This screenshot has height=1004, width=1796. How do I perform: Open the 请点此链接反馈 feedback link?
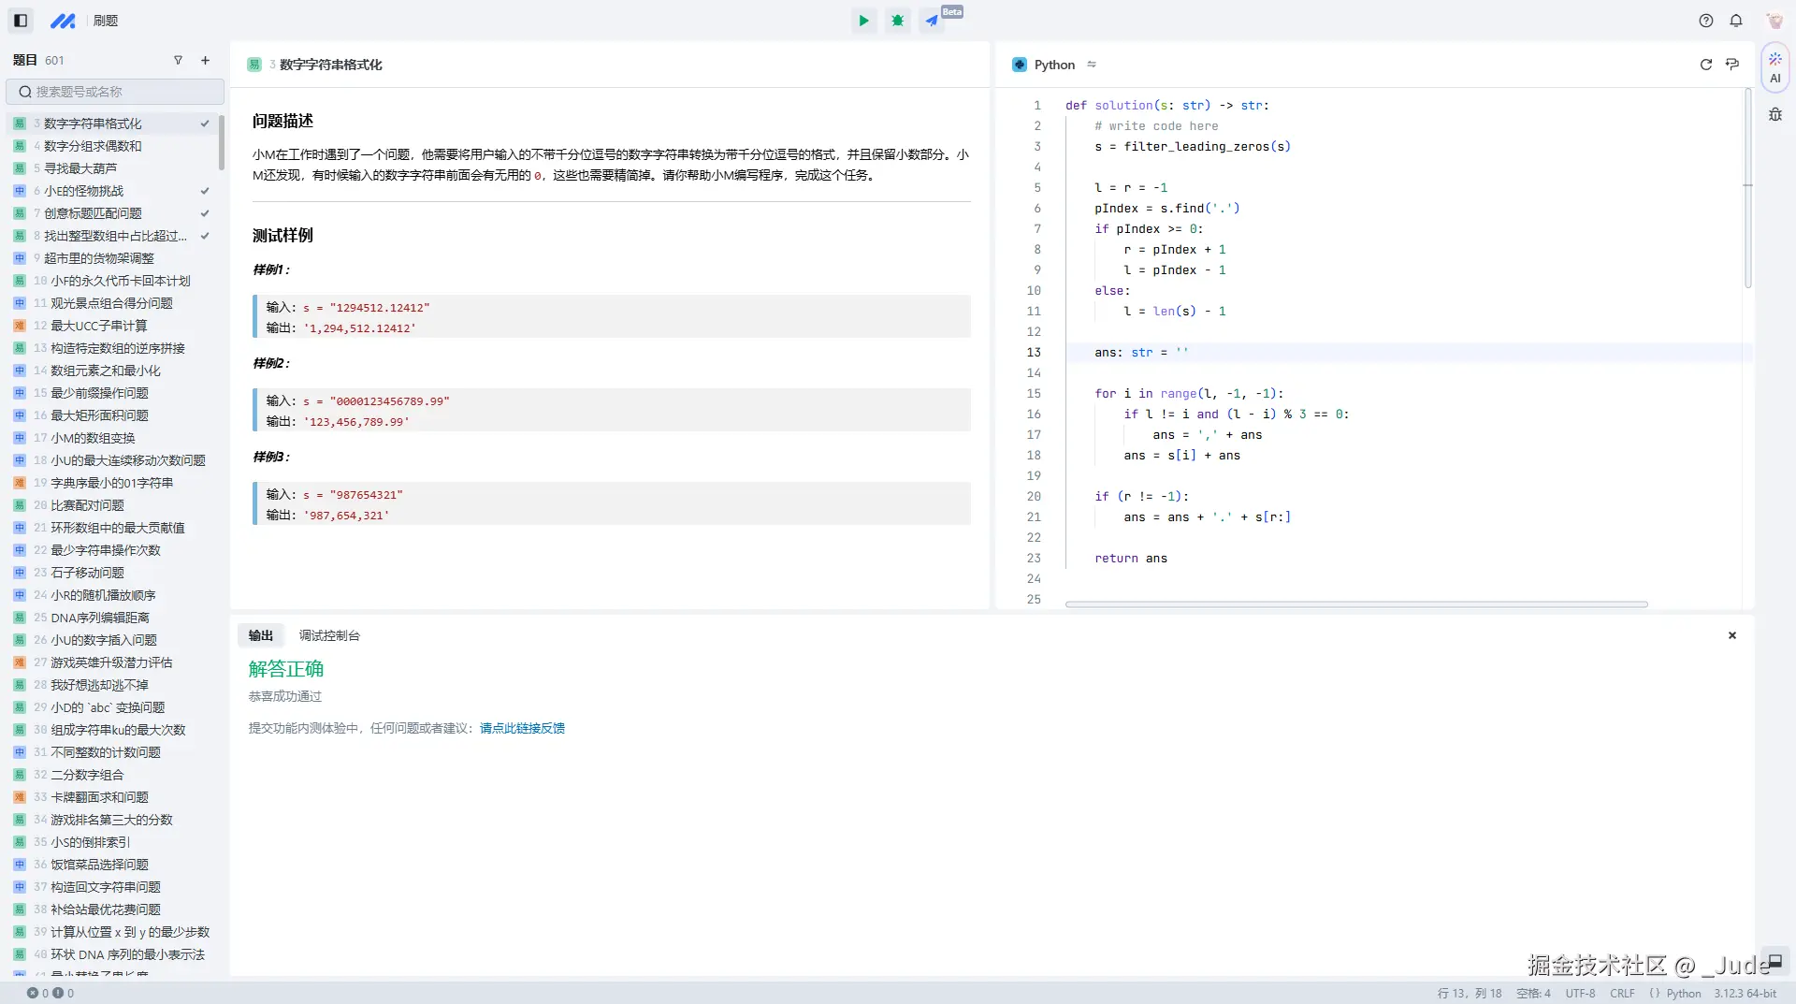[x=522, y=728]
